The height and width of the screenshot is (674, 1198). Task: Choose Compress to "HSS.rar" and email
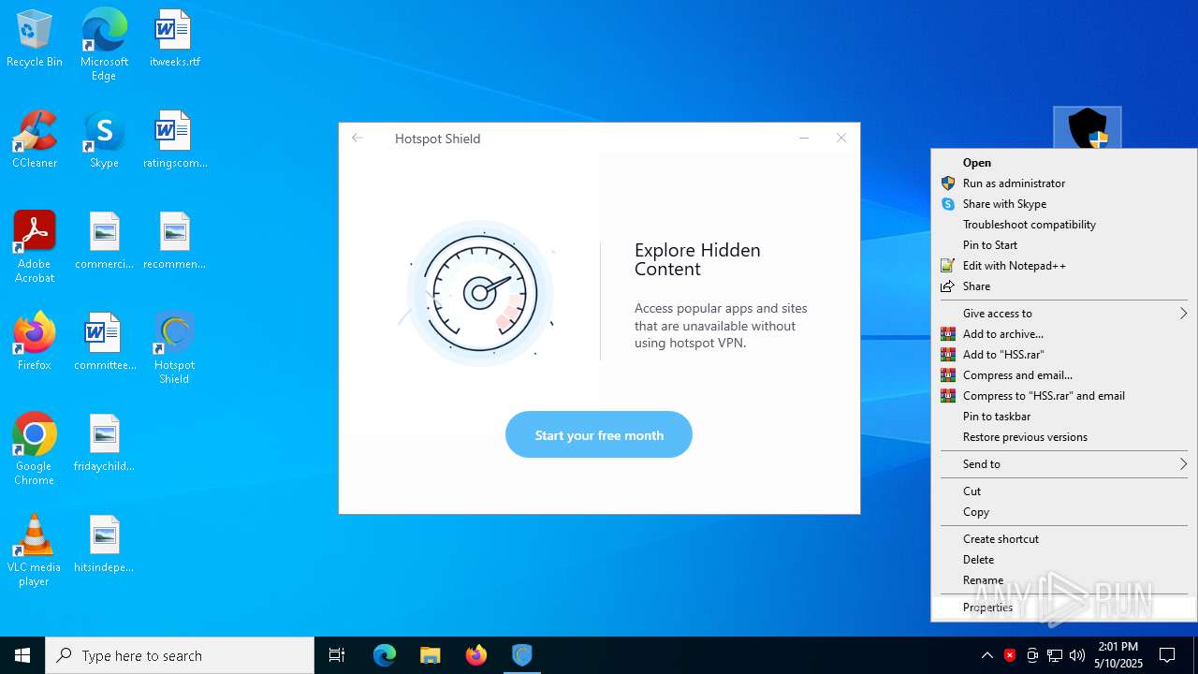1064,396
